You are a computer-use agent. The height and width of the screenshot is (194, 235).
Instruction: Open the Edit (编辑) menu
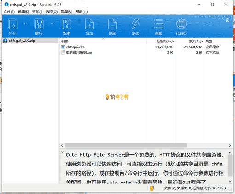pyautogui.click(x=23, y=12)
